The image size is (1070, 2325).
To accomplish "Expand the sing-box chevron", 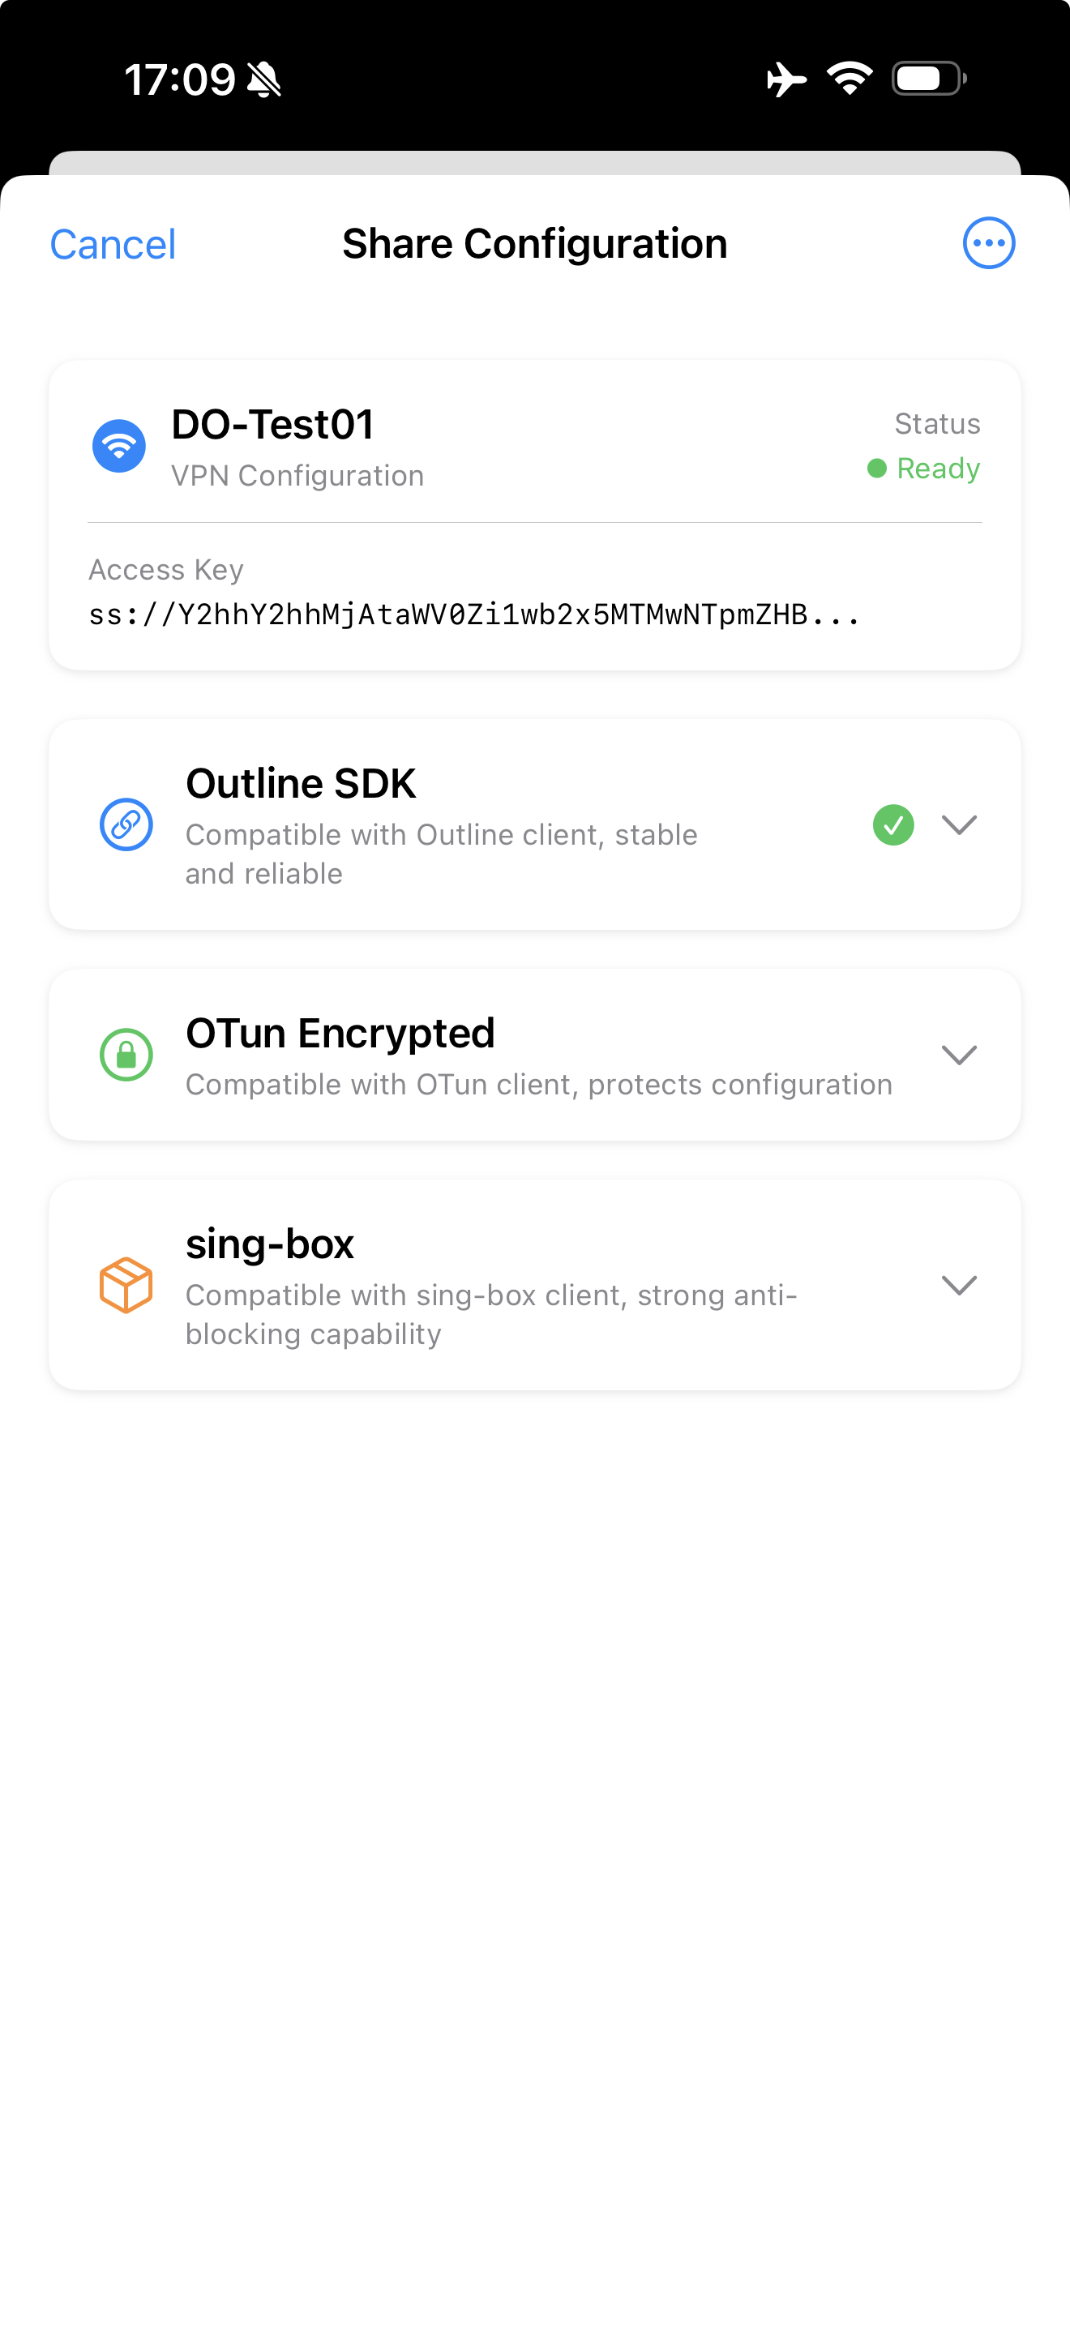I will pos(959,1284).
